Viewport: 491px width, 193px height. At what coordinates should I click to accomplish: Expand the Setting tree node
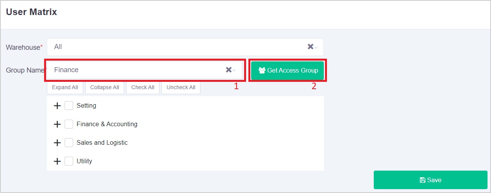coord(57,106)
